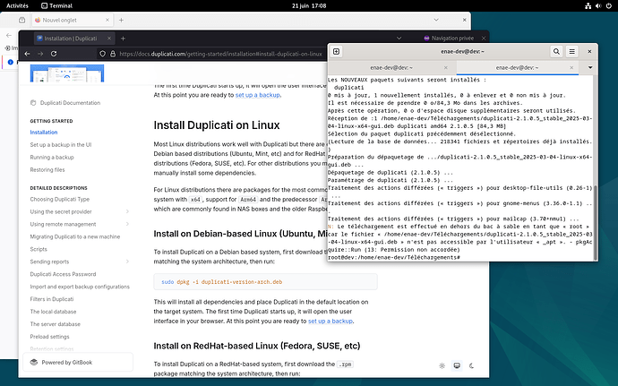Go forward in the Duplicati private browser window
618x386 pixels.
40,54
